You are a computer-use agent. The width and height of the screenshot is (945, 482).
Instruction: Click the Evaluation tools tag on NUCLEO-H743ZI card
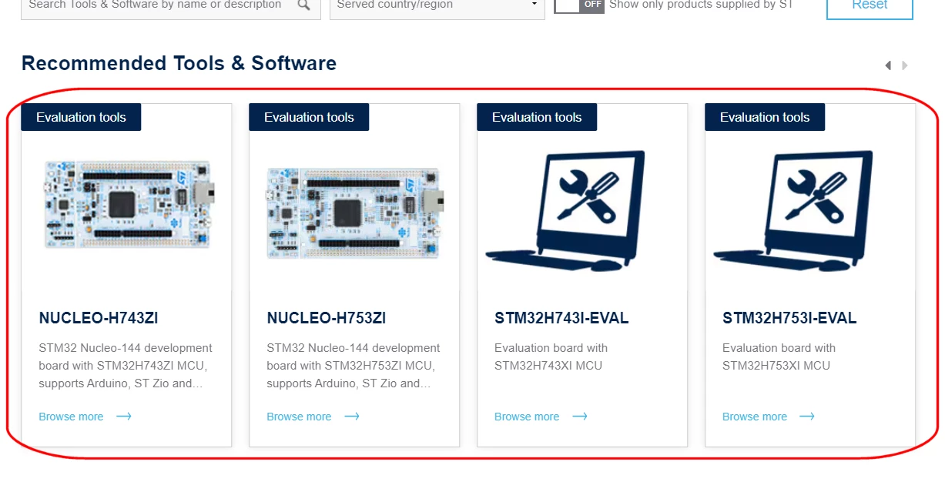pos(81,117)
